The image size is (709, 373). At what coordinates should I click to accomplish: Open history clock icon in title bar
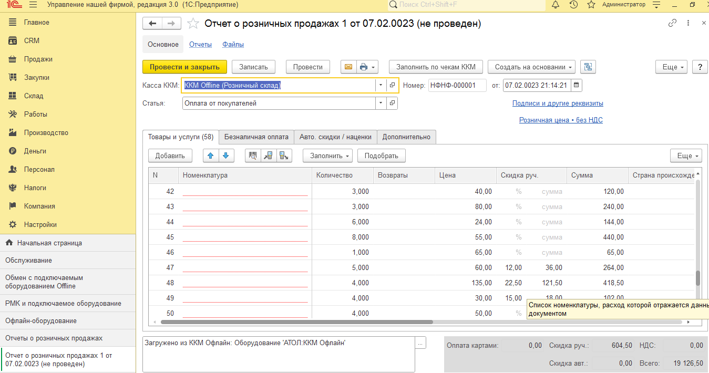[573, 5]
